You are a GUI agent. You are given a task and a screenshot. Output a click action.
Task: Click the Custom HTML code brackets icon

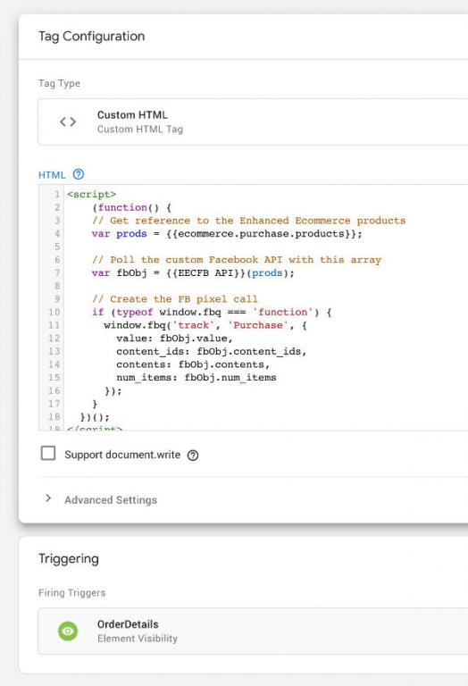point(68,121)
